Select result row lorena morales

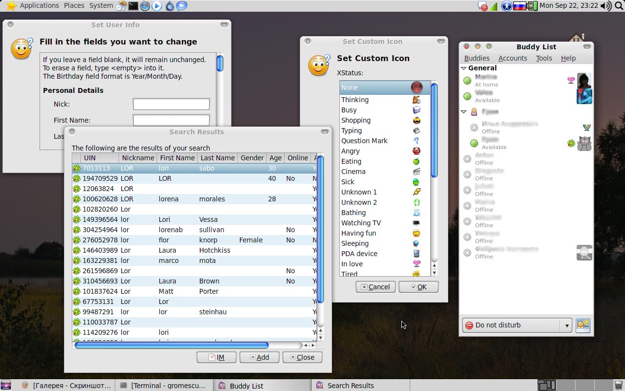pos(194,199)
